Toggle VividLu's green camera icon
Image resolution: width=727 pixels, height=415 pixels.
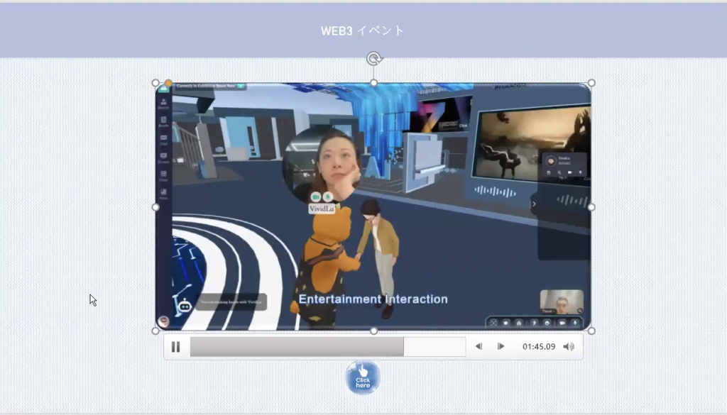coord(316,197)
